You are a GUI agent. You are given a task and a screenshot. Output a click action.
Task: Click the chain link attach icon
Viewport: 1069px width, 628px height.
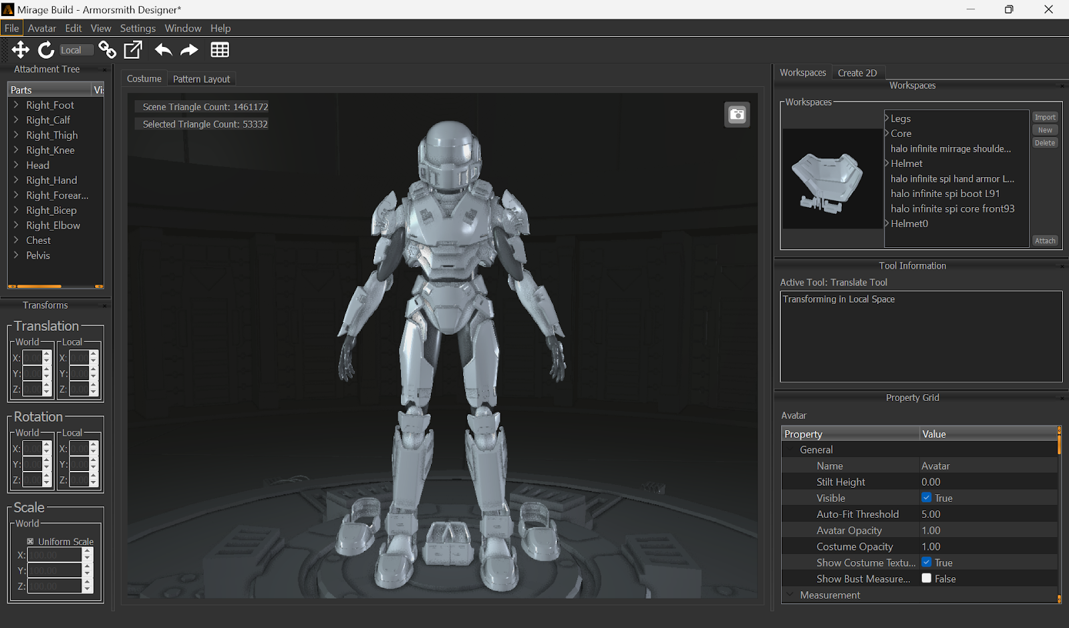tap(107, 49)
